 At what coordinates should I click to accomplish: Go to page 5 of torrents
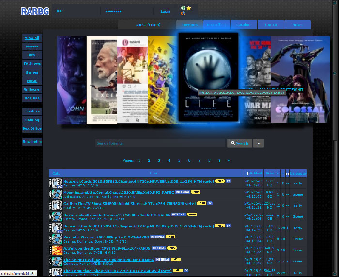pos(179,160)
